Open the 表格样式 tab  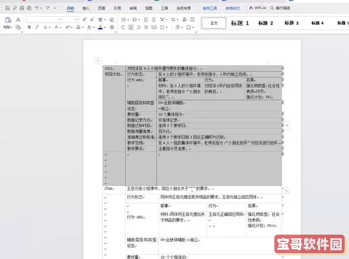233,8
